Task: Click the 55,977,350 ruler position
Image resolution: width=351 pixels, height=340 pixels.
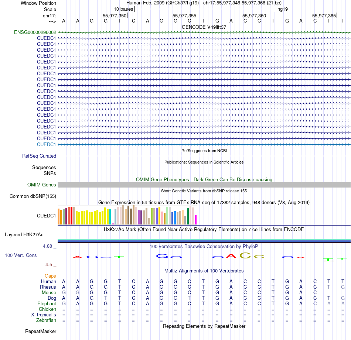Action: pos(115,16)
